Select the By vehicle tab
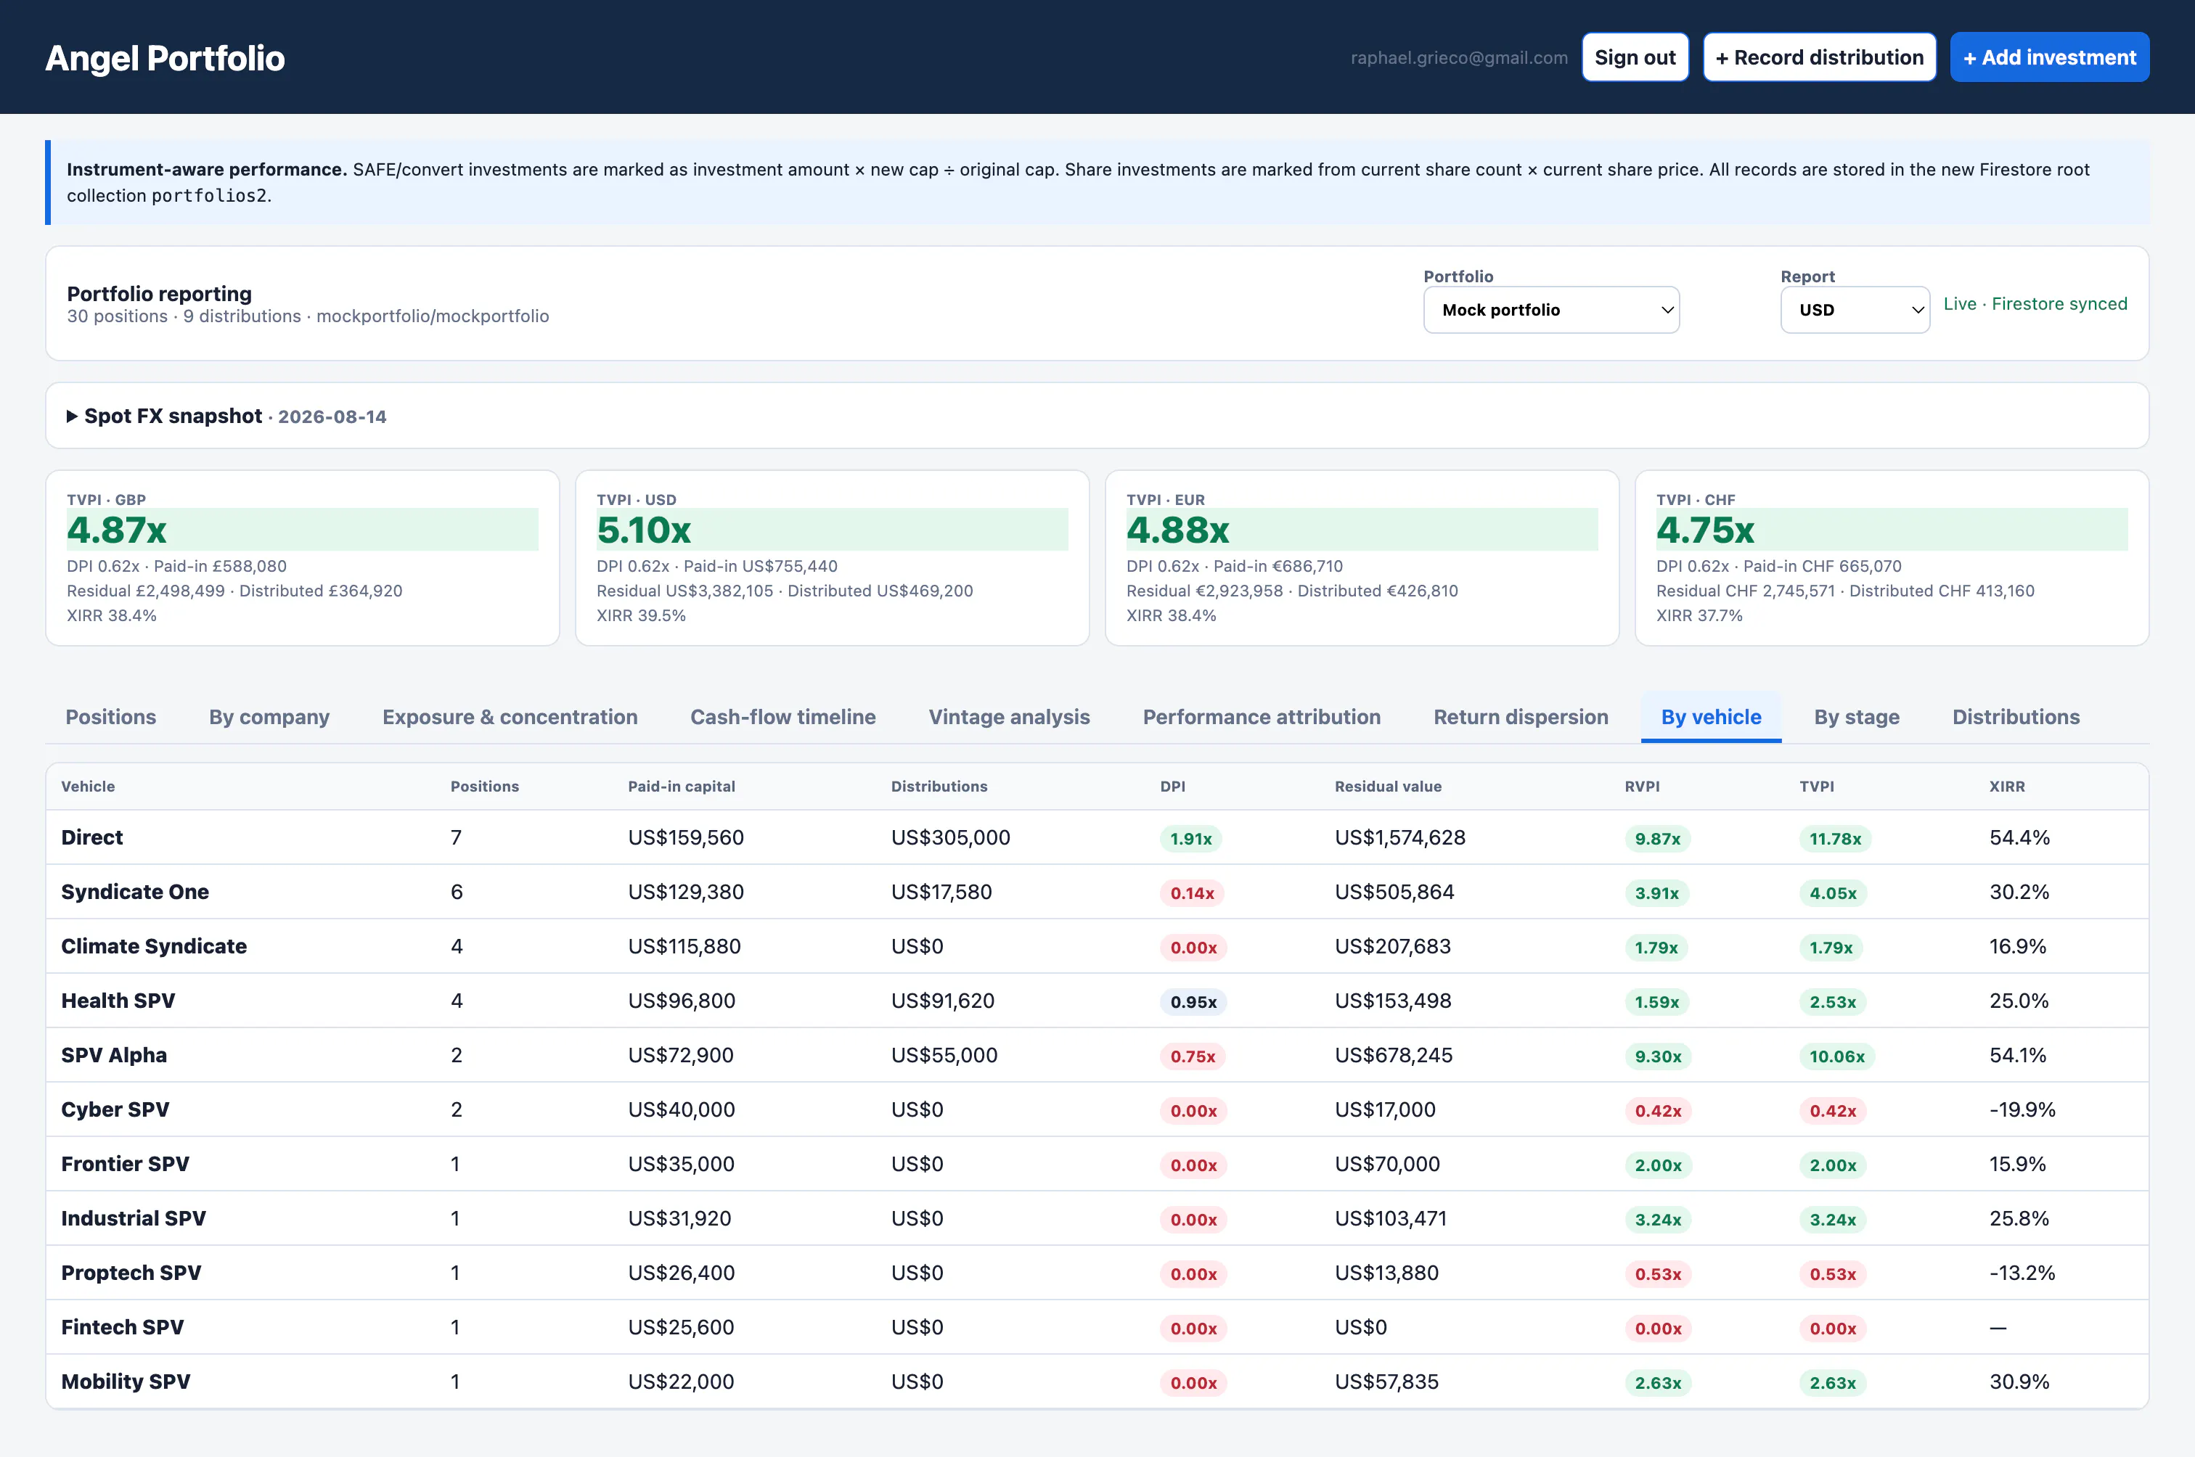Image resolution: width=2195 pixels, height=1457 pixels. click(1711, 716)
